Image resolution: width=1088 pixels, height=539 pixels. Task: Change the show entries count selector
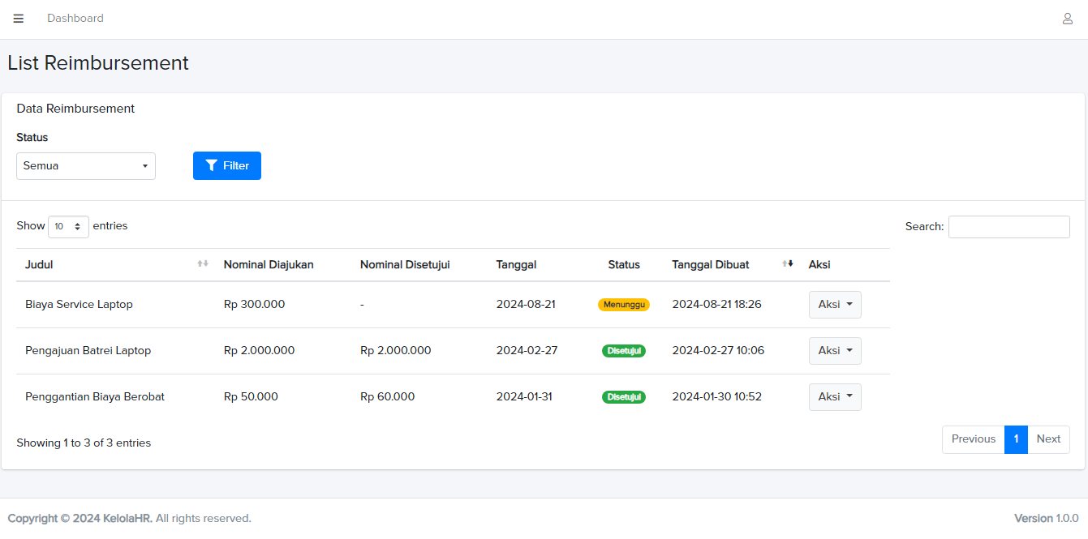pyautogui.click(x=68, y=227)
